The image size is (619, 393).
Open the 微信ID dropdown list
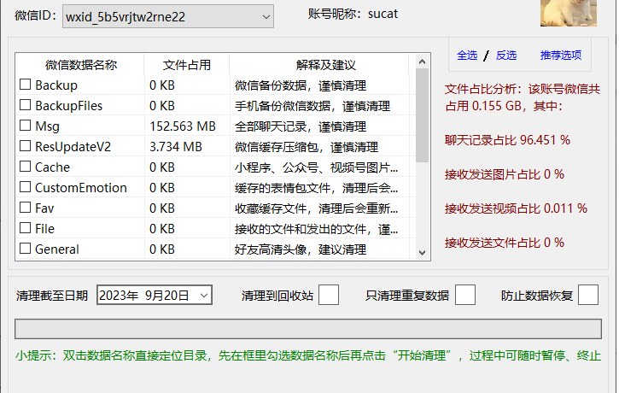[264, 16]
